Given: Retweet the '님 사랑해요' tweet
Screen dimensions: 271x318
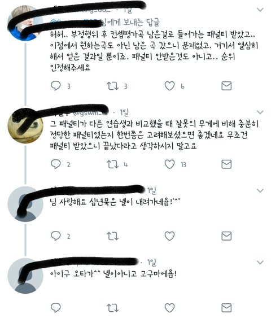Looking at the screenshot, I should [x=113, y=236].
